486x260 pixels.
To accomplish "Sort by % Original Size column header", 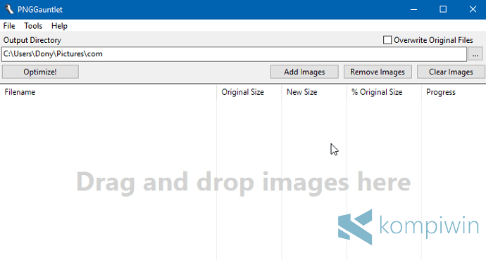I will [x=384, y=92].
